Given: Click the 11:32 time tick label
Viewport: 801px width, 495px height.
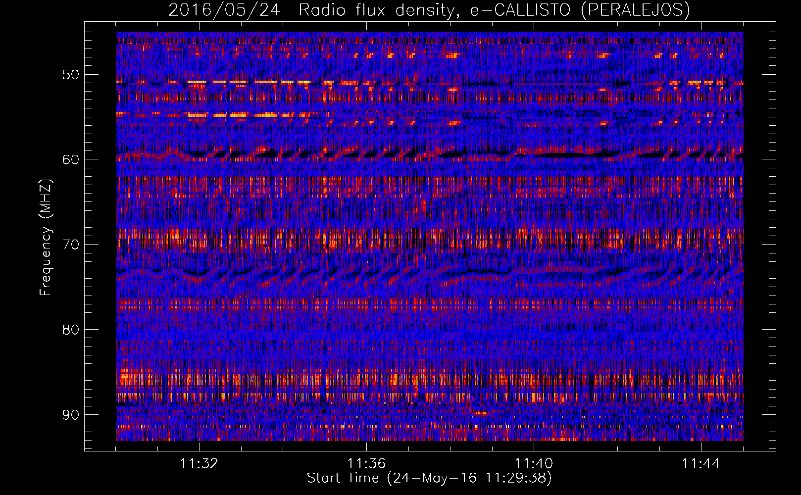Looking at the screenshot, I should (x=199, y=464).
